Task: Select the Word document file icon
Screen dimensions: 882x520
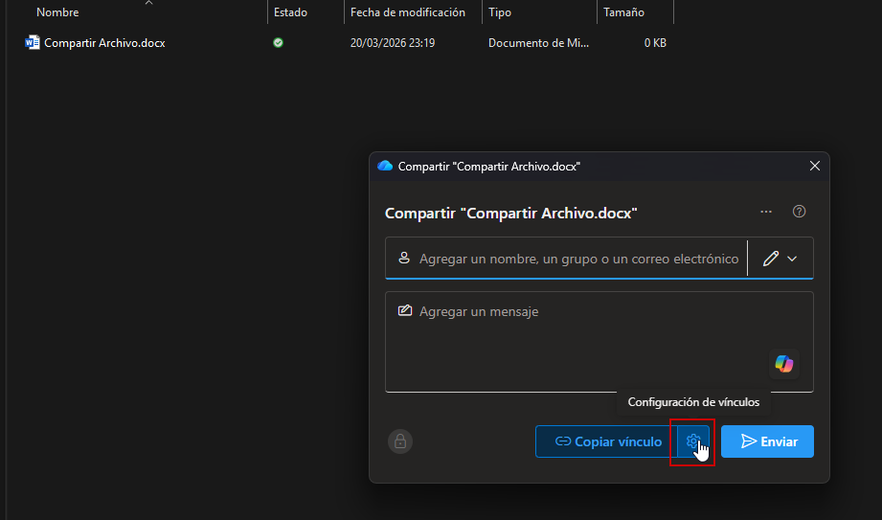Action: point(33,43)
